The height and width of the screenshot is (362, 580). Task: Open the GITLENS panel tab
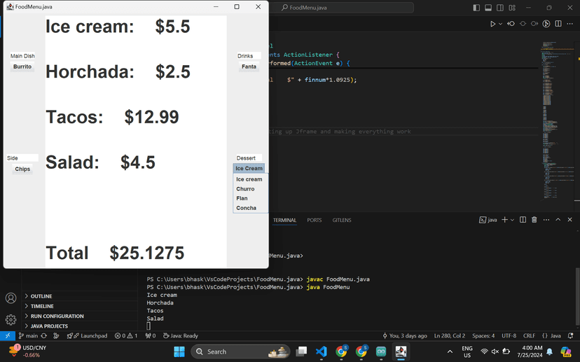point(342,220)
